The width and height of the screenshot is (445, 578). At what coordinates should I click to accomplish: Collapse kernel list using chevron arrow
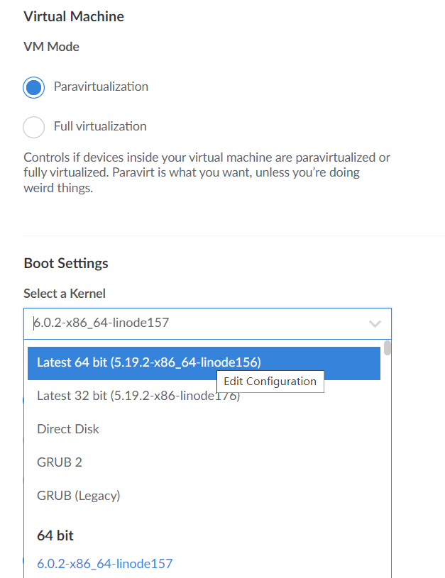375,323
